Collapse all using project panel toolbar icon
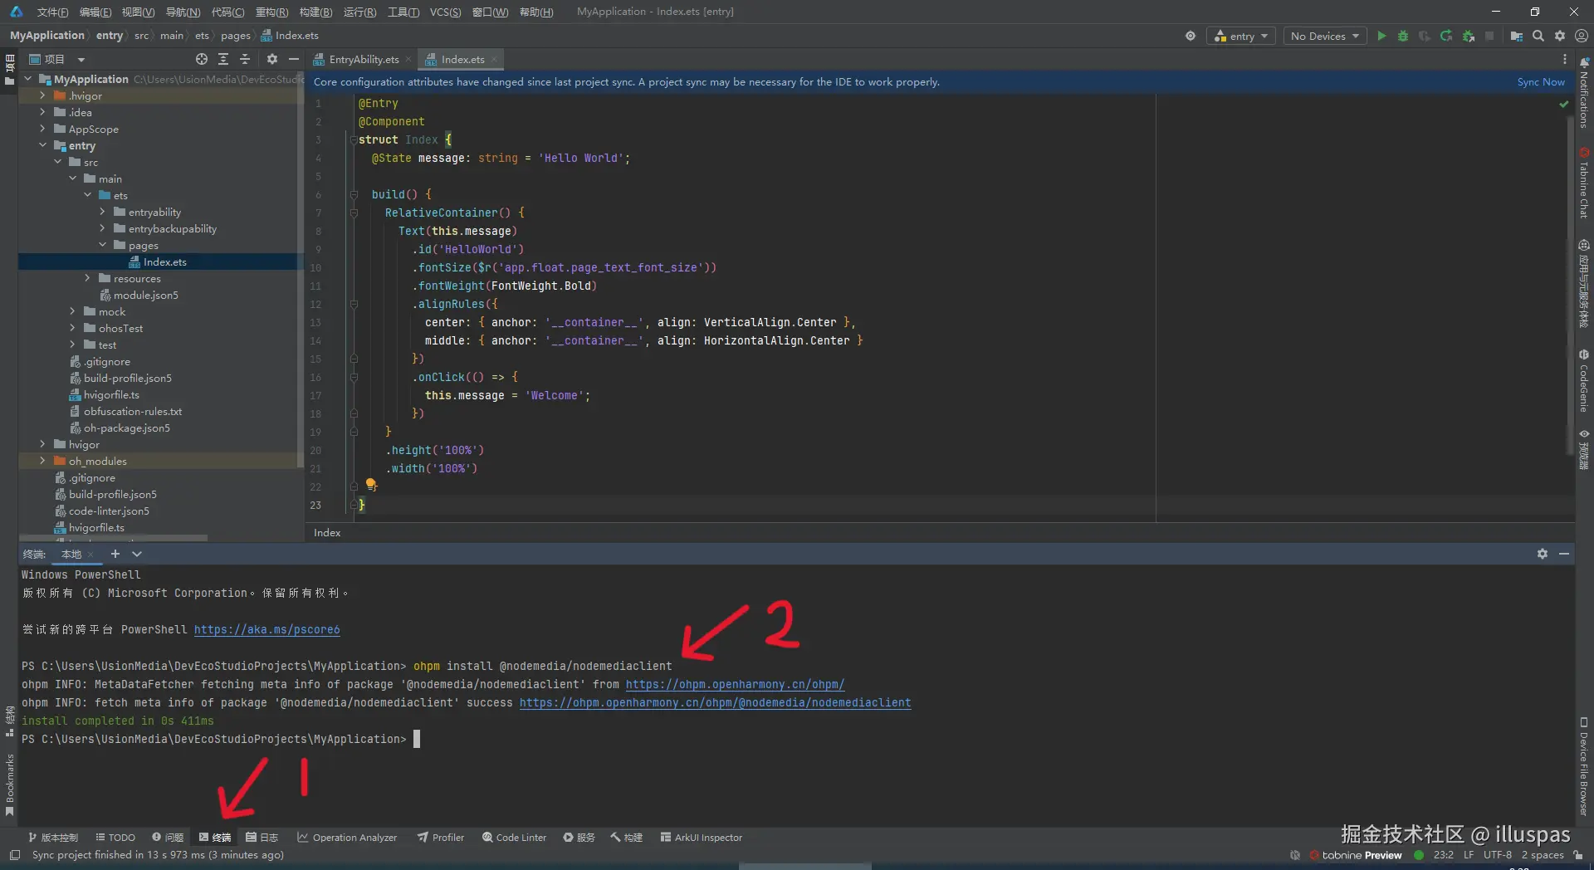The image size is (1594, 870). pos(245,59)
